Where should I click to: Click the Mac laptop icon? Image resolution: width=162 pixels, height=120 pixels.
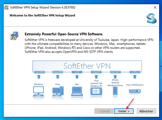[x=77, y=92]
